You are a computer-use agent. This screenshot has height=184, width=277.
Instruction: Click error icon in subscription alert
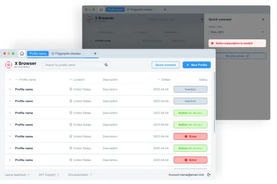(x=212, y=43)
